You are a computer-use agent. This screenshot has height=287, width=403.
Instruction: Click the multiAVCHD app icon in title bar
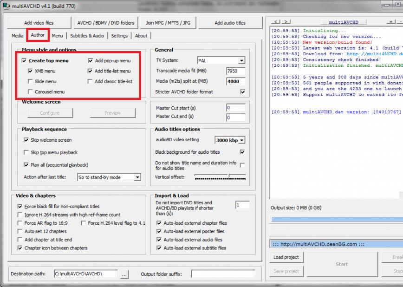tap(6, 6)
